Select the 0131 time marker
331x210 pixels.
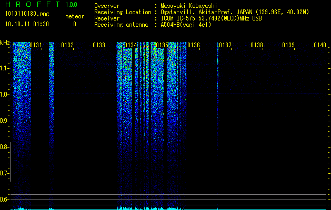(36, 45)
